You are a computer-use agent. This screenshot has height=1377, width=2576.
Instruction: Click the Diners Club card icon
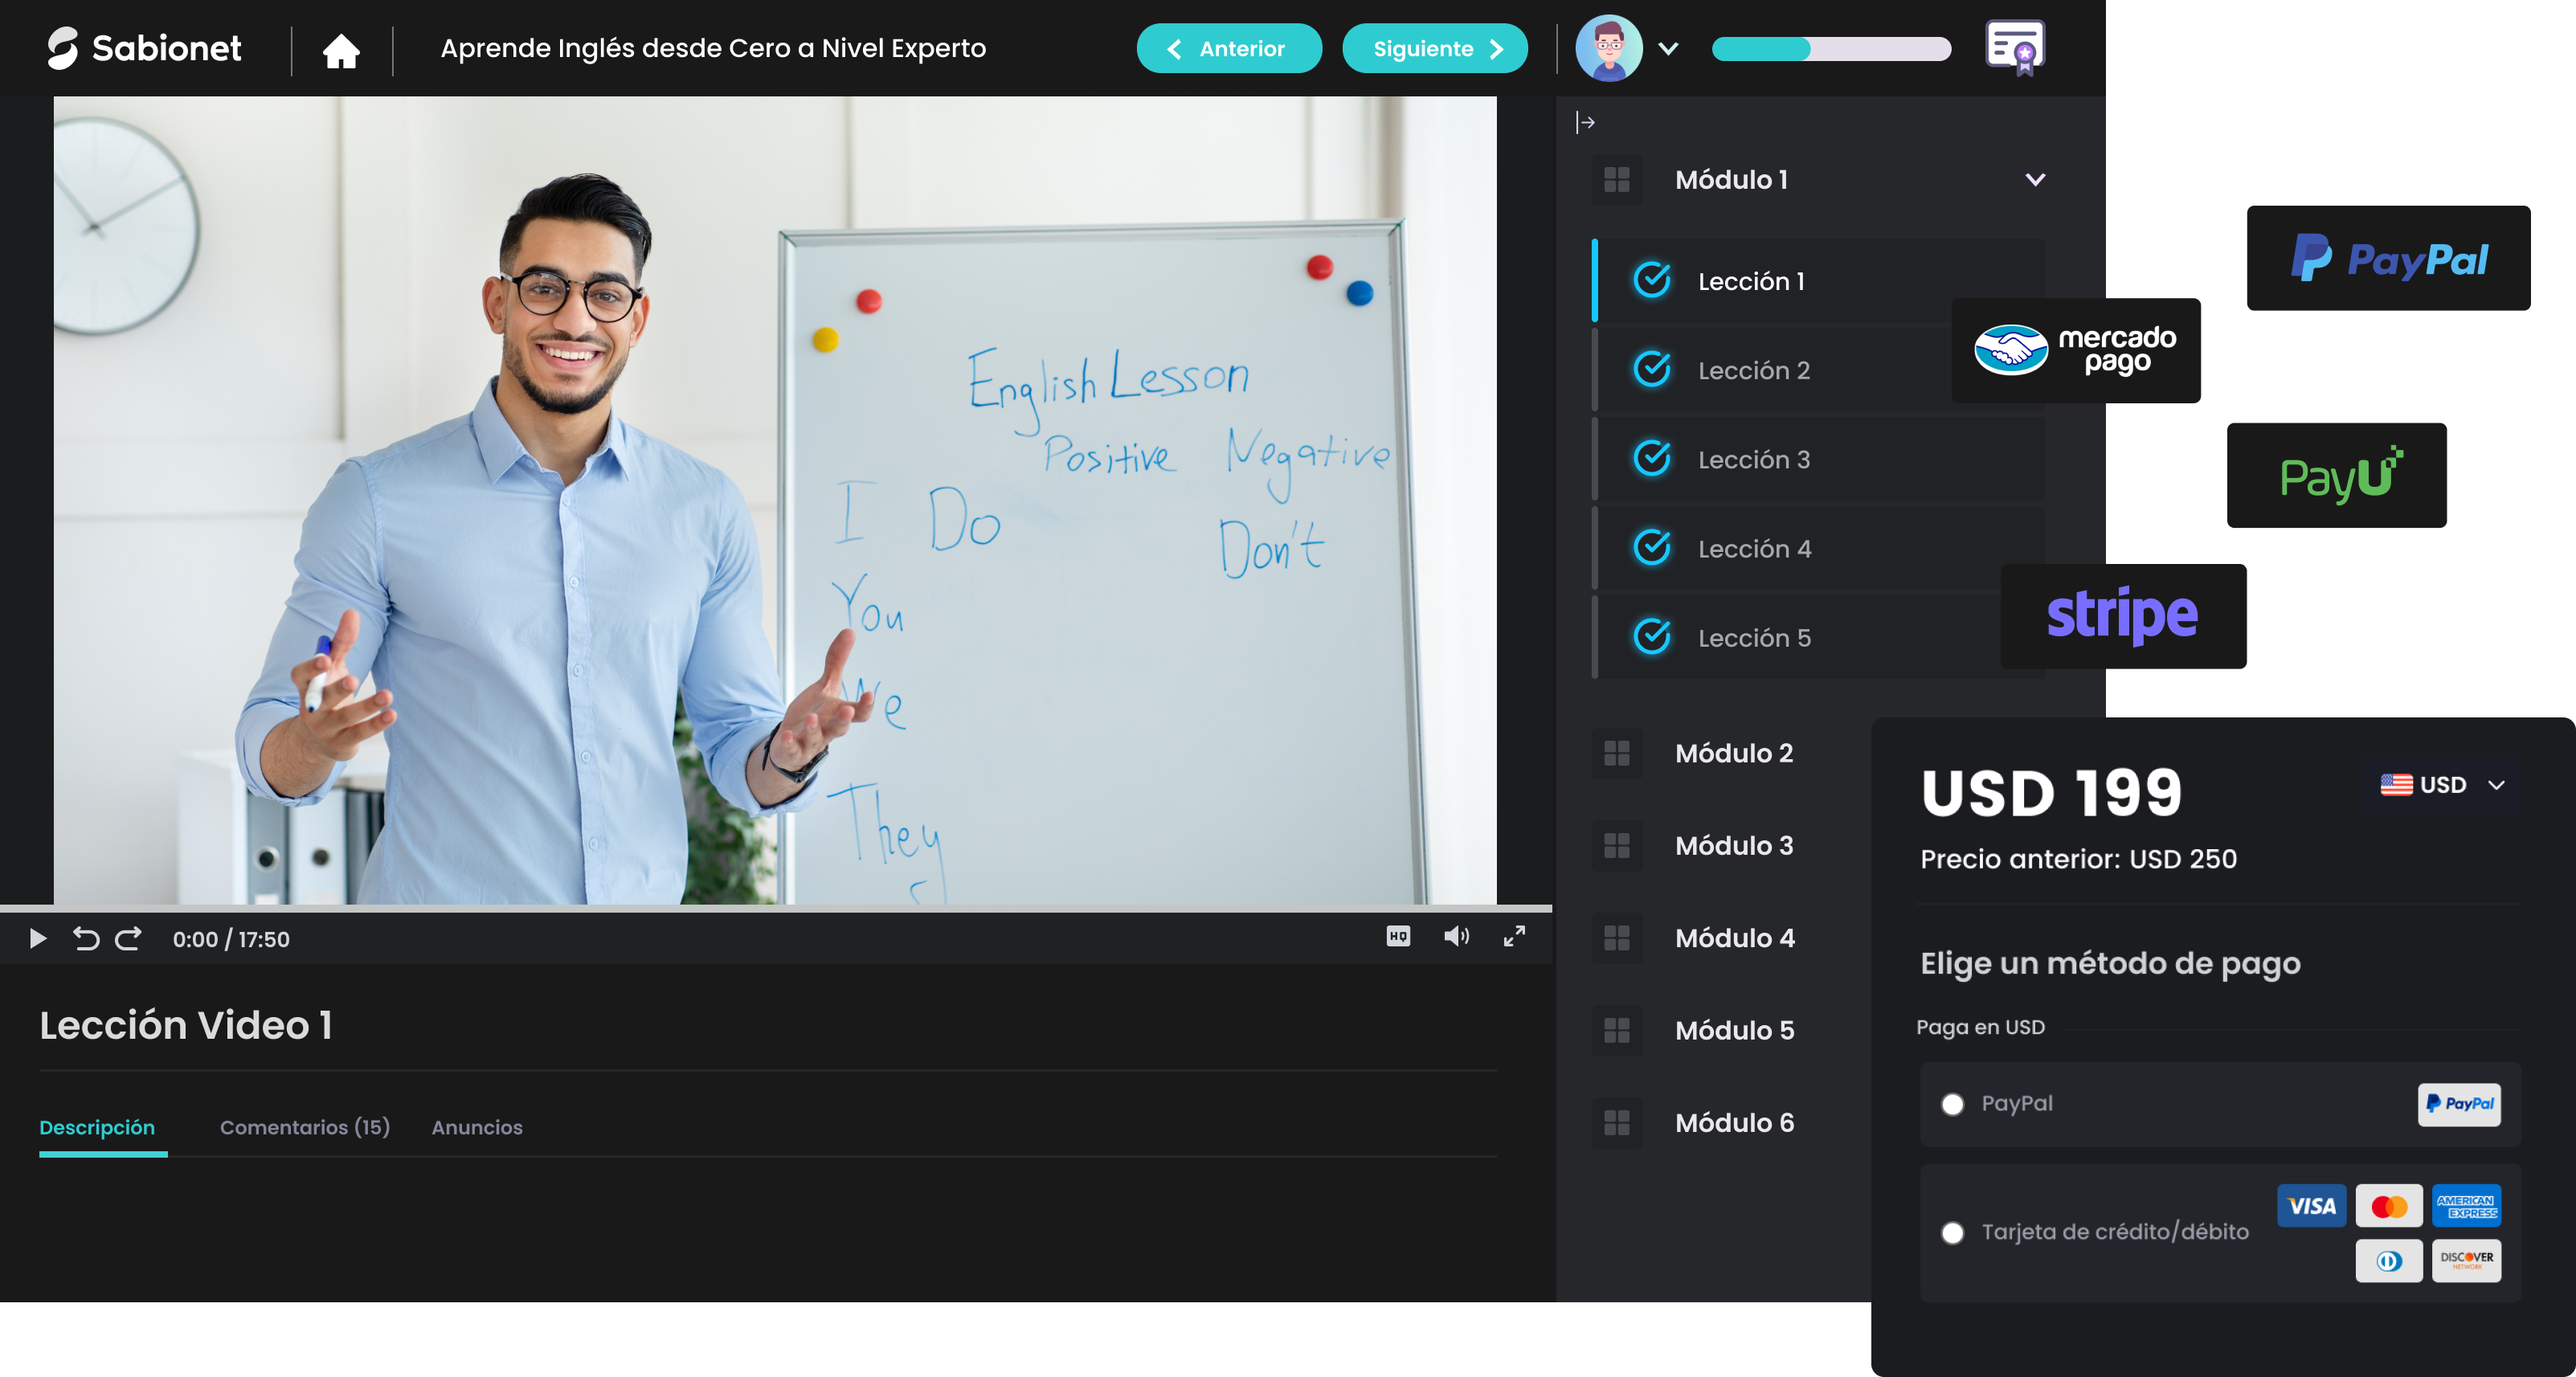2389,1261
